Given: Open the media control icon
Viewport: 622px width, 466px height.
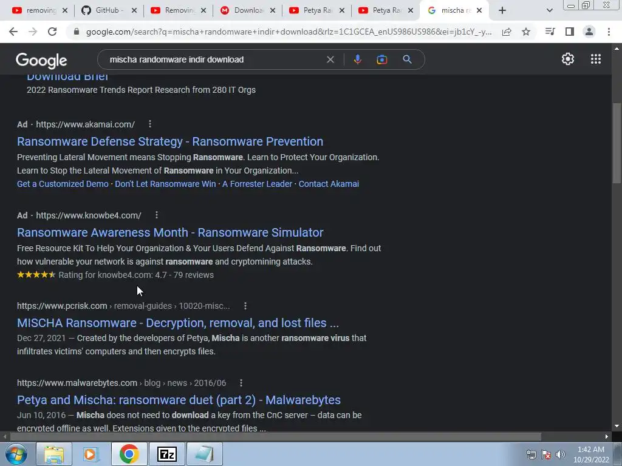Looking at the screenshot, I should click(x=550, y=32).
